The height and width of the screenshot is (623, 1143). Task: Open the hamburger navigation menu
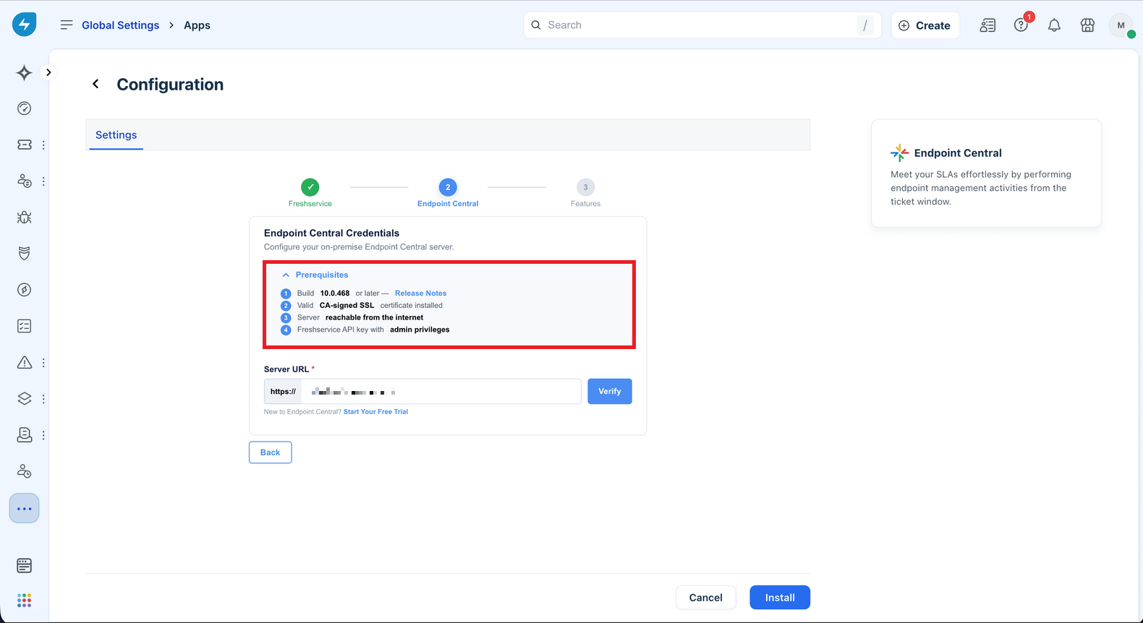[x=67, y=25]
